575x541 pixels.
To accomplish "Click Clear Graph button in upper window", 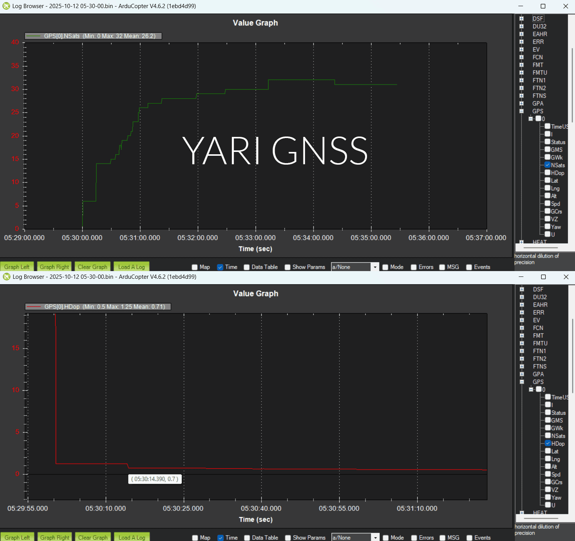I will (92, 266).
